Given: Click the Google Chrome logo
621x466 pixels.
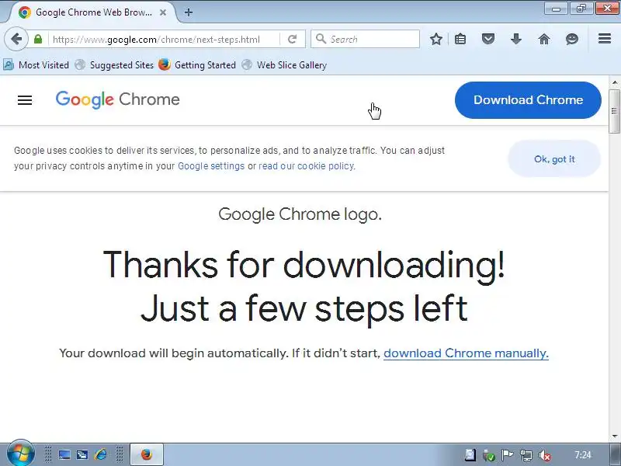Looking at the screenshot, I should coord(118,99).
